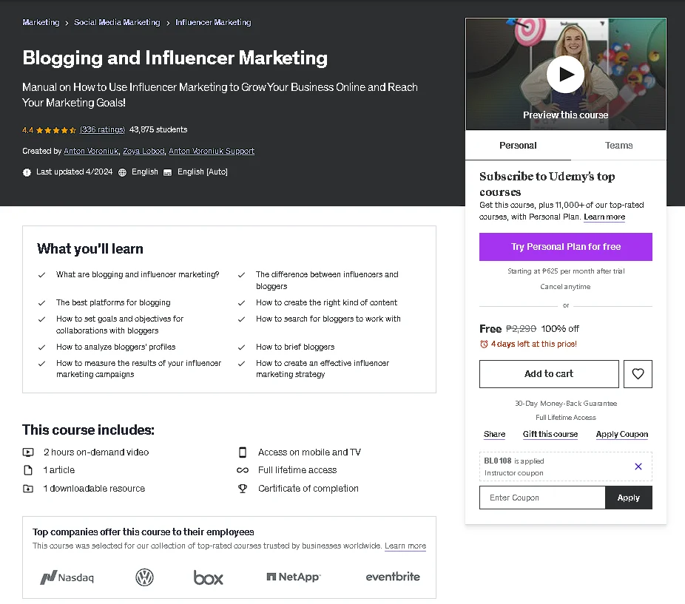Click checkmark beside 'The best platforms for blogging'
Screen dimensions: 685x604
click(41, 303)
